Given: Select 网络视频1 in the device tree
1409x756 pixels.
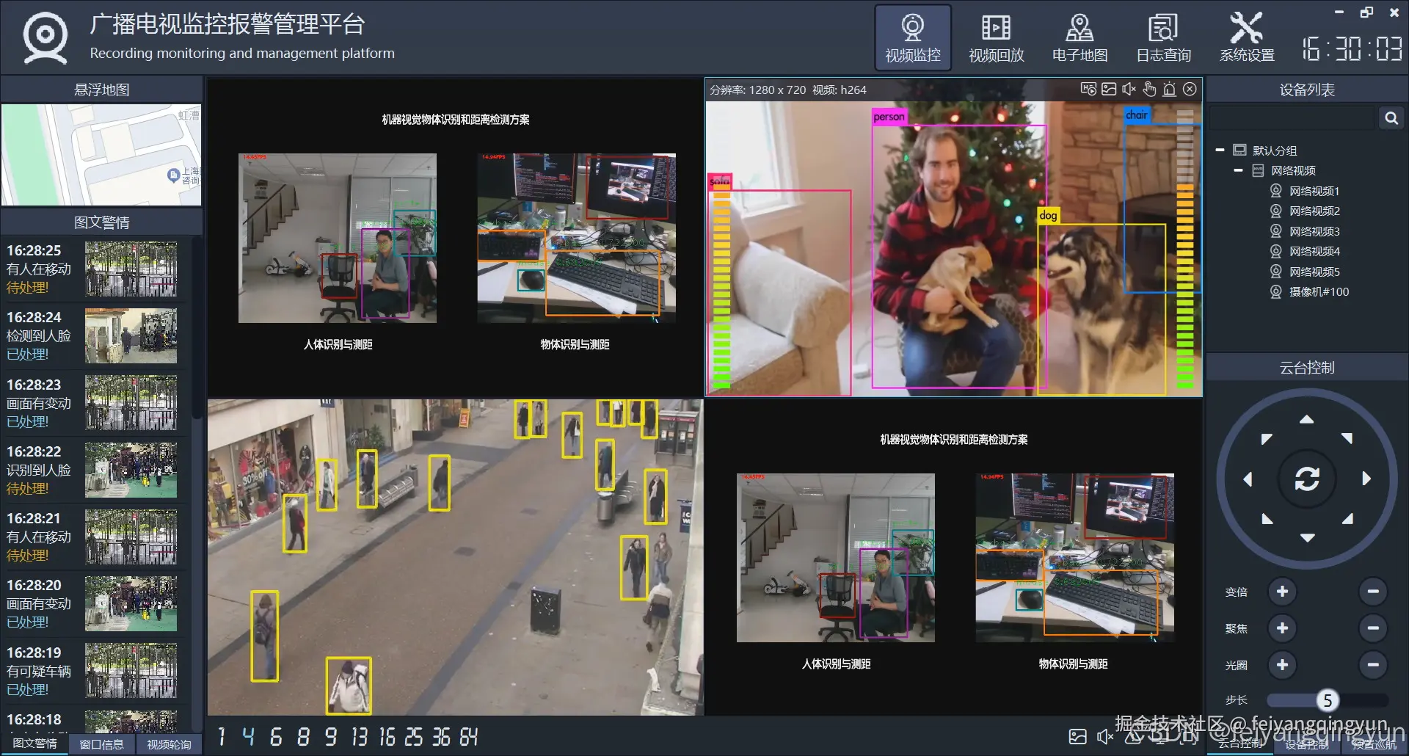Looking at the screenshot, I should tap(1314, 192).
